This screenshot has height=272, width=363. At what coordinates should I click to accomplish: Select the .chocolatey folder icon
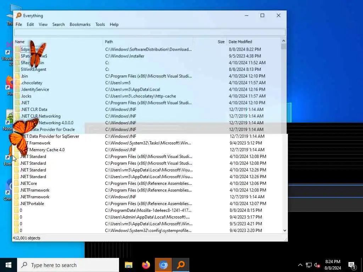(x=18, y=83)
